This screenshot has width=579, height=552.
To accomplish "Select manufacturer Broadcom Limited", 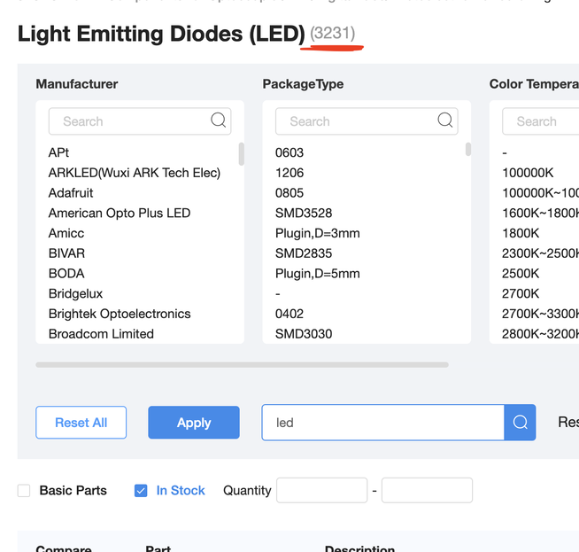I will coord(101,334).
